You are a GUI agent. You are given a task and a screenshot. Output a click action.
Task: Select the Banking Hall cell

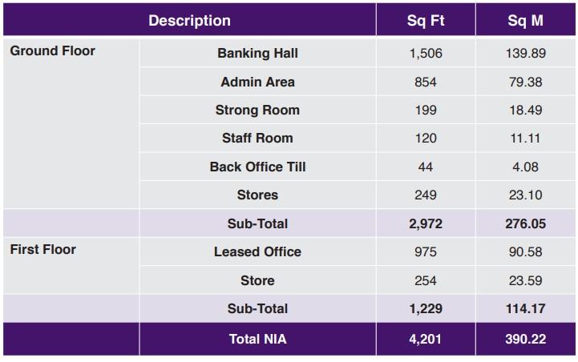(257, 53)
